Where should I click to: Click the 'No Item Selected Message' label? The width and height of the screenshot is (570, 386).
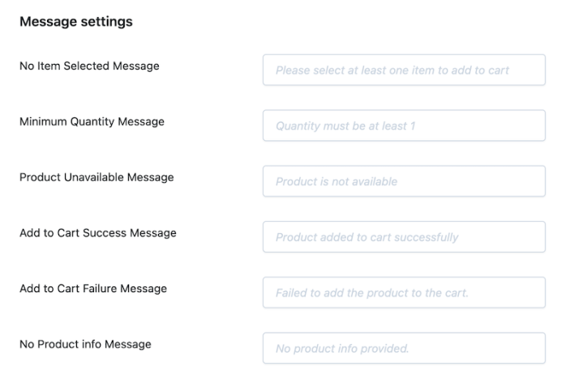click(89, 66)
